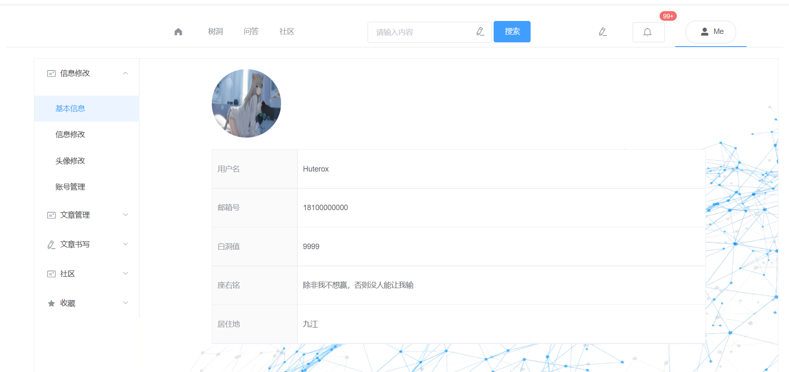Click the user avatar picture

pos(246,103)
